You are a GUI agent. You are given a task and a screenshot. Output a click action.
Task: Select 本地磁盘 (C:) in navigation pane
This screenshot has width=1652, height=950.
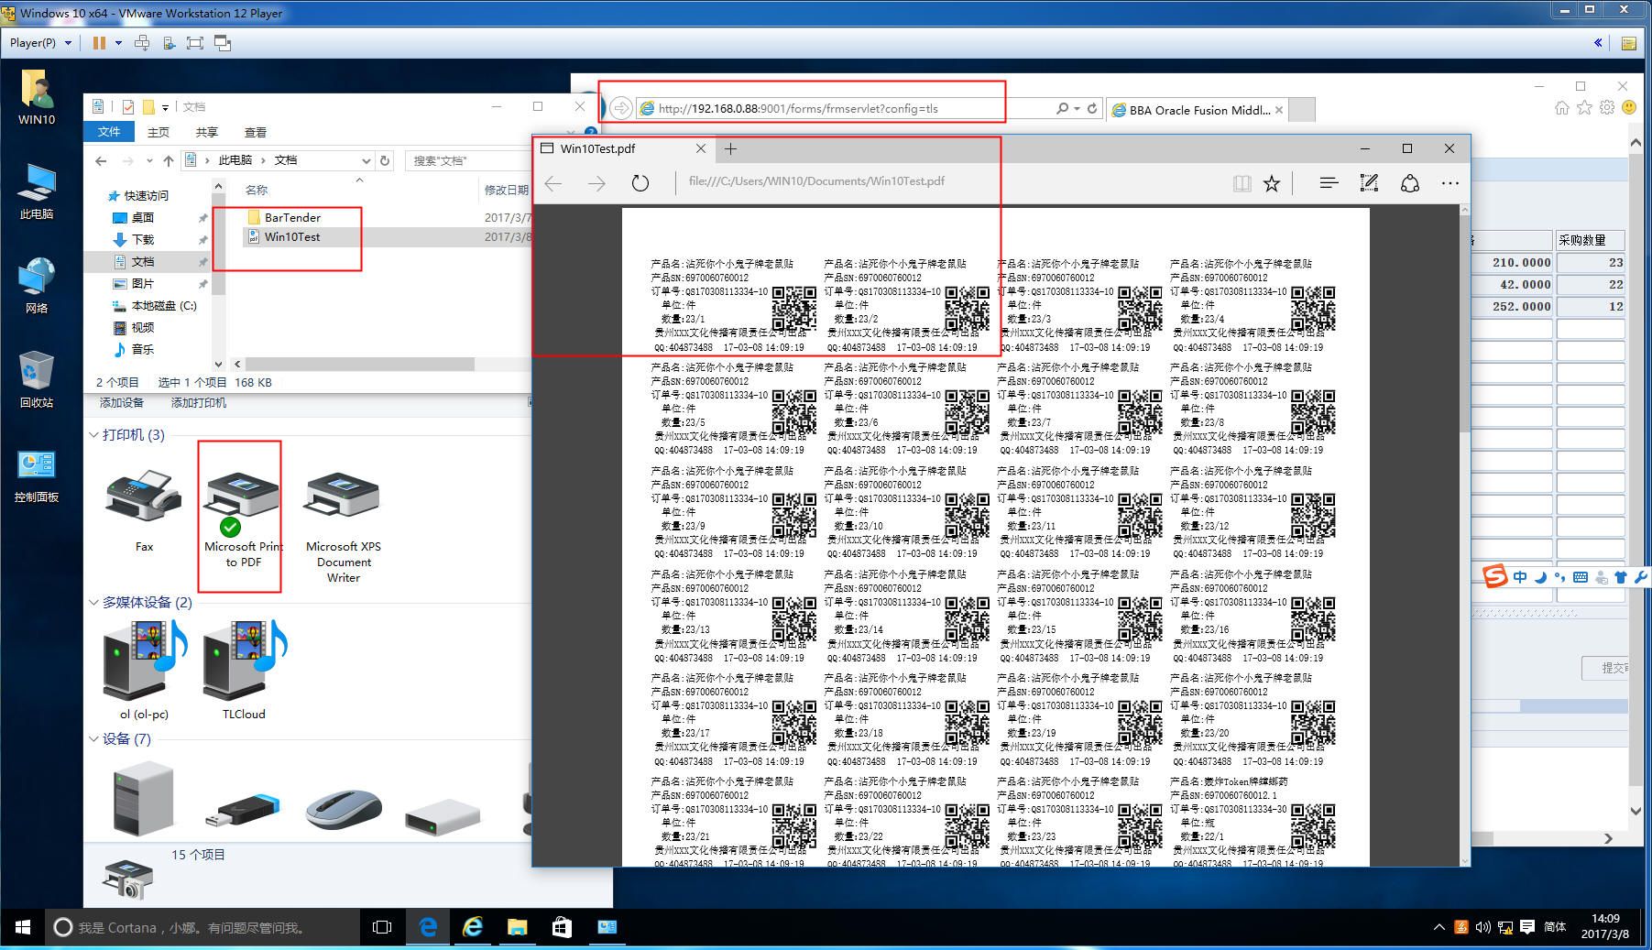164,305
